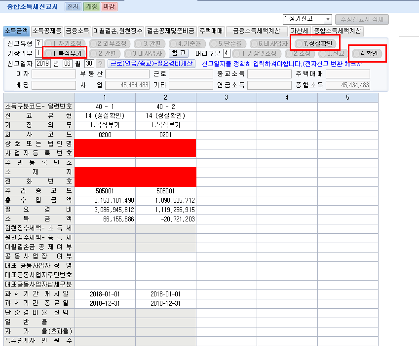Click the 이자 income field
The height and width of the screenshot is (361, 419).
coord(54,74)
